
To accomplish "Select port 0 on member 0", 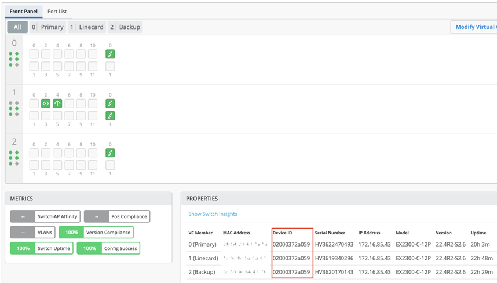I will [34, 54].
